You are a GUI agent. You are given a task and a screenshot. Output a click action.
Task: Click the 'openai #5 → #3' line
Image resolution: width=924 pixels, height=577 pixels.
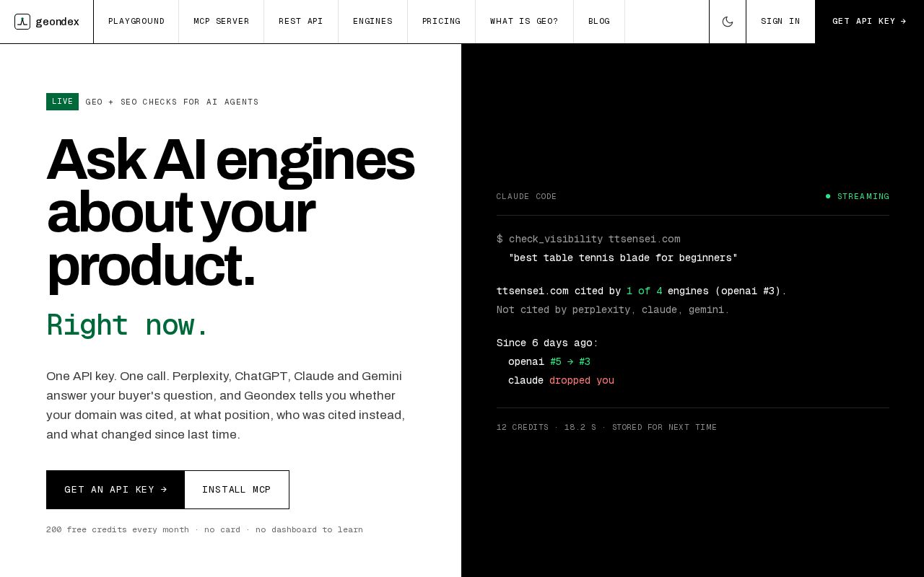point(549,361)
